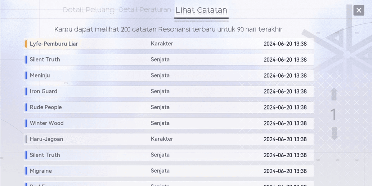
Task: Go to next page with down arrow
Action: point(334,133)
